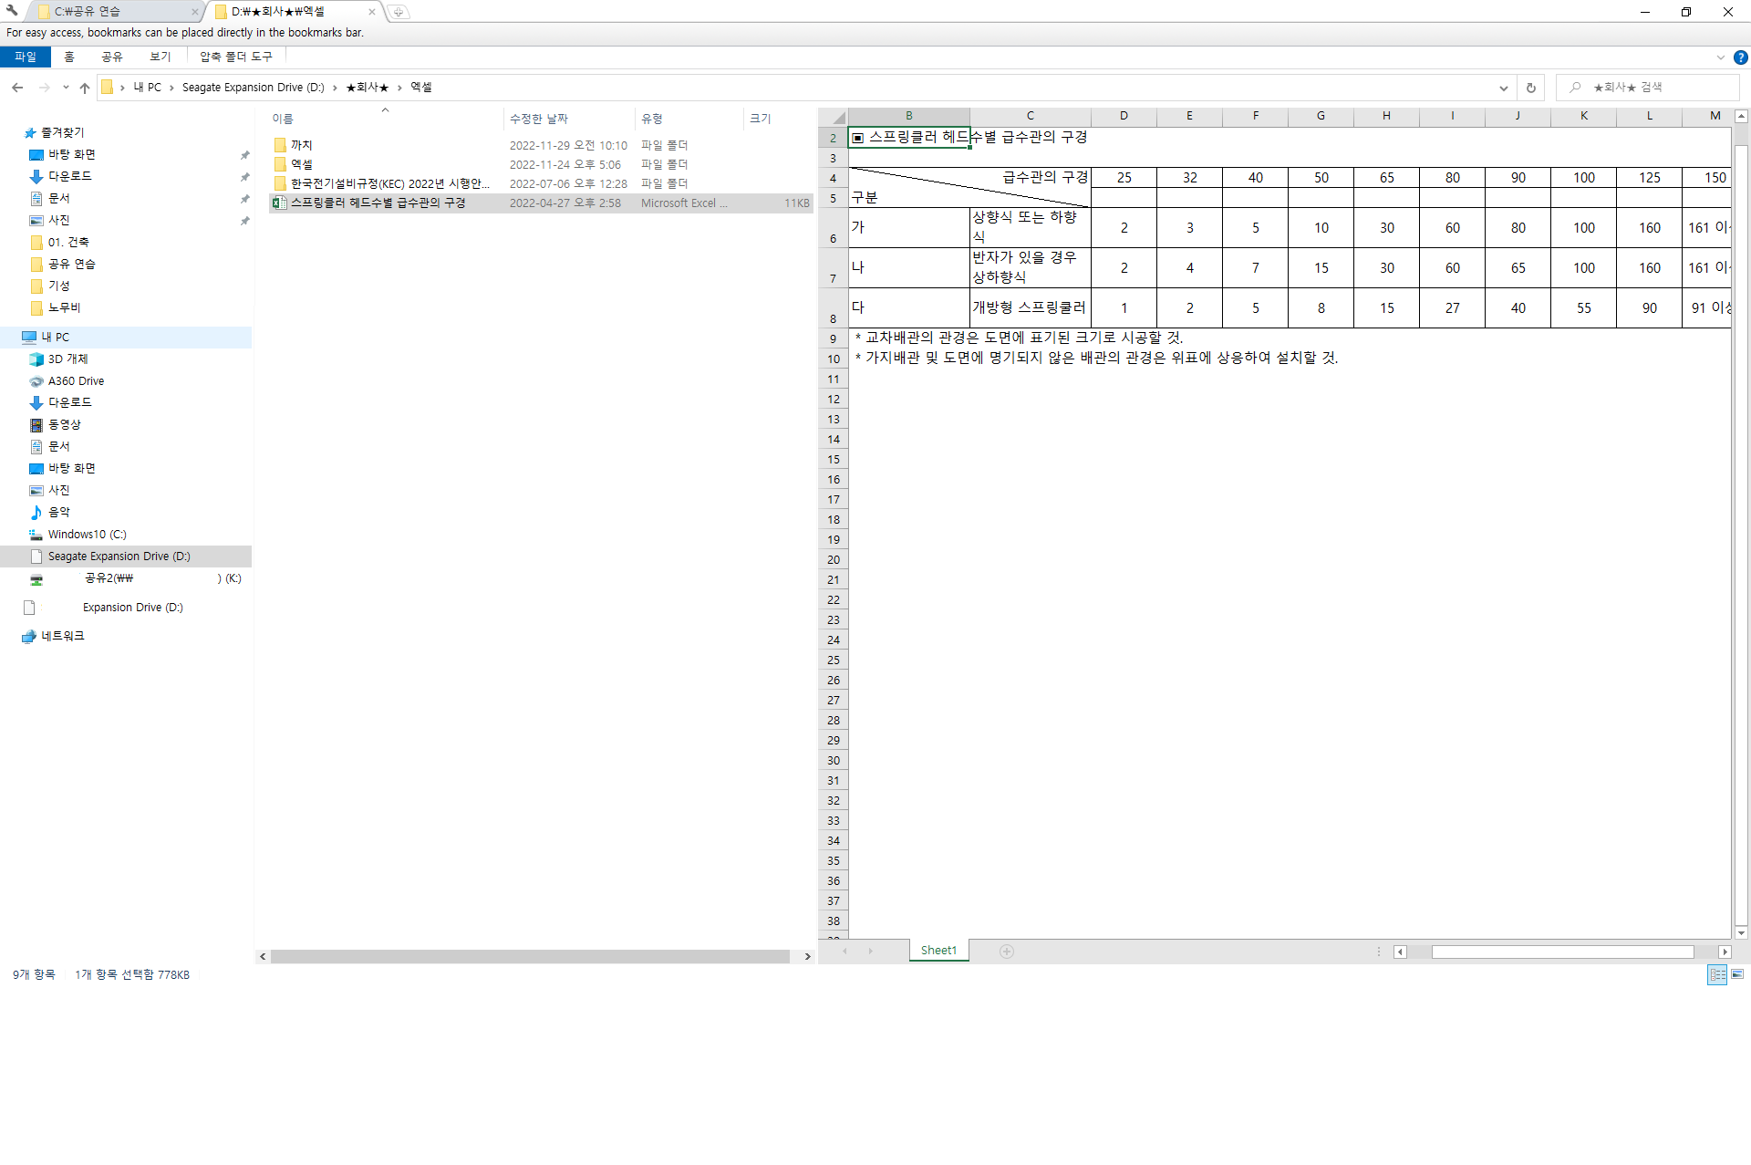Open the 스프링클러 헤드수별 급수관의 구경 Excel file
Image resolution: width=1751 pixels, height=1165 pixels.
click(378, 203)
